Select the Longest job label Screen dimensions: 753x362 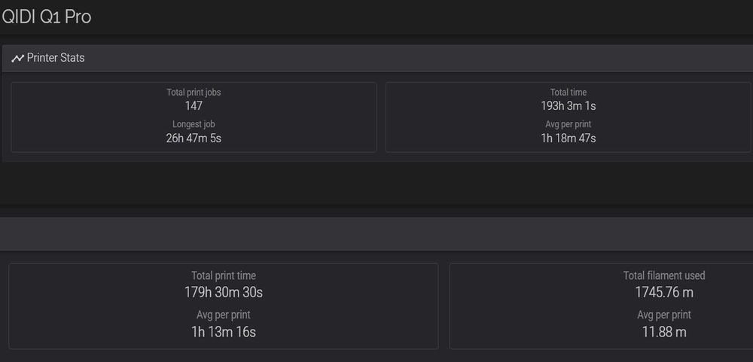[194, 124]
